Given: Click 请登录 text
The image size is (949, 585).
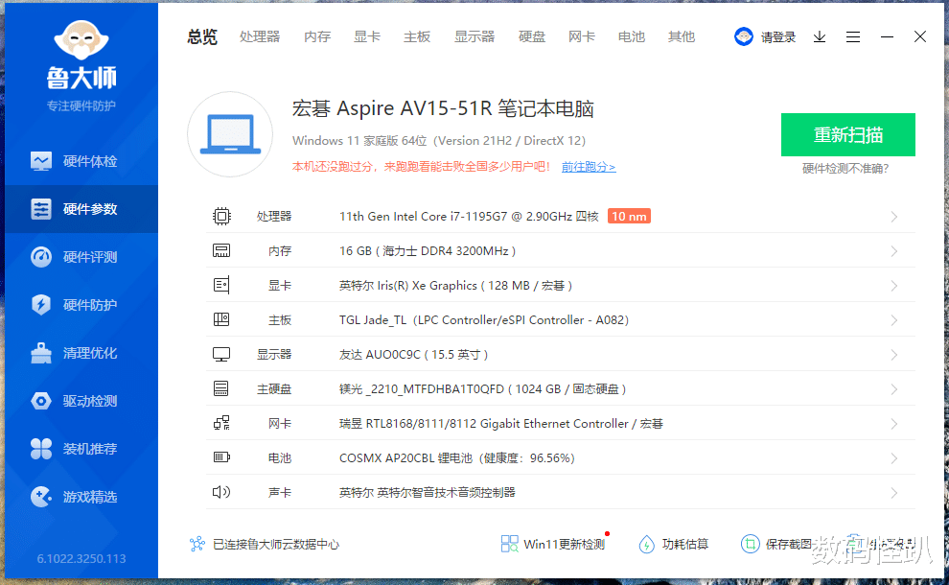Looking at the screenshot, I should (777, 37).
